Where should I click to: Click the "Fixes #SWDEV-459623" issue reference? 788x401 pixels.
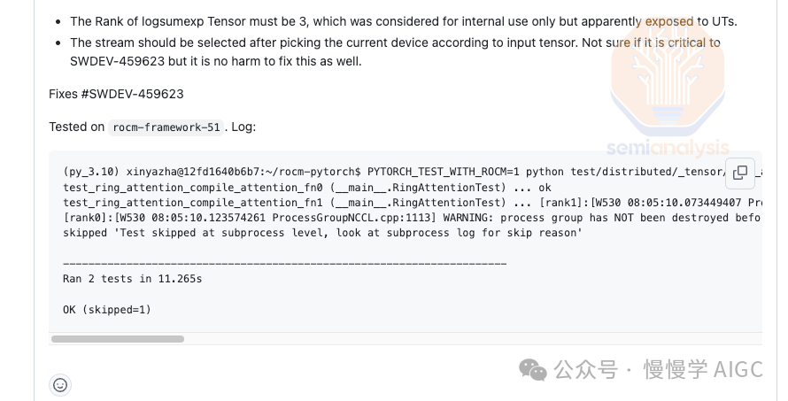tap(116, 94)
